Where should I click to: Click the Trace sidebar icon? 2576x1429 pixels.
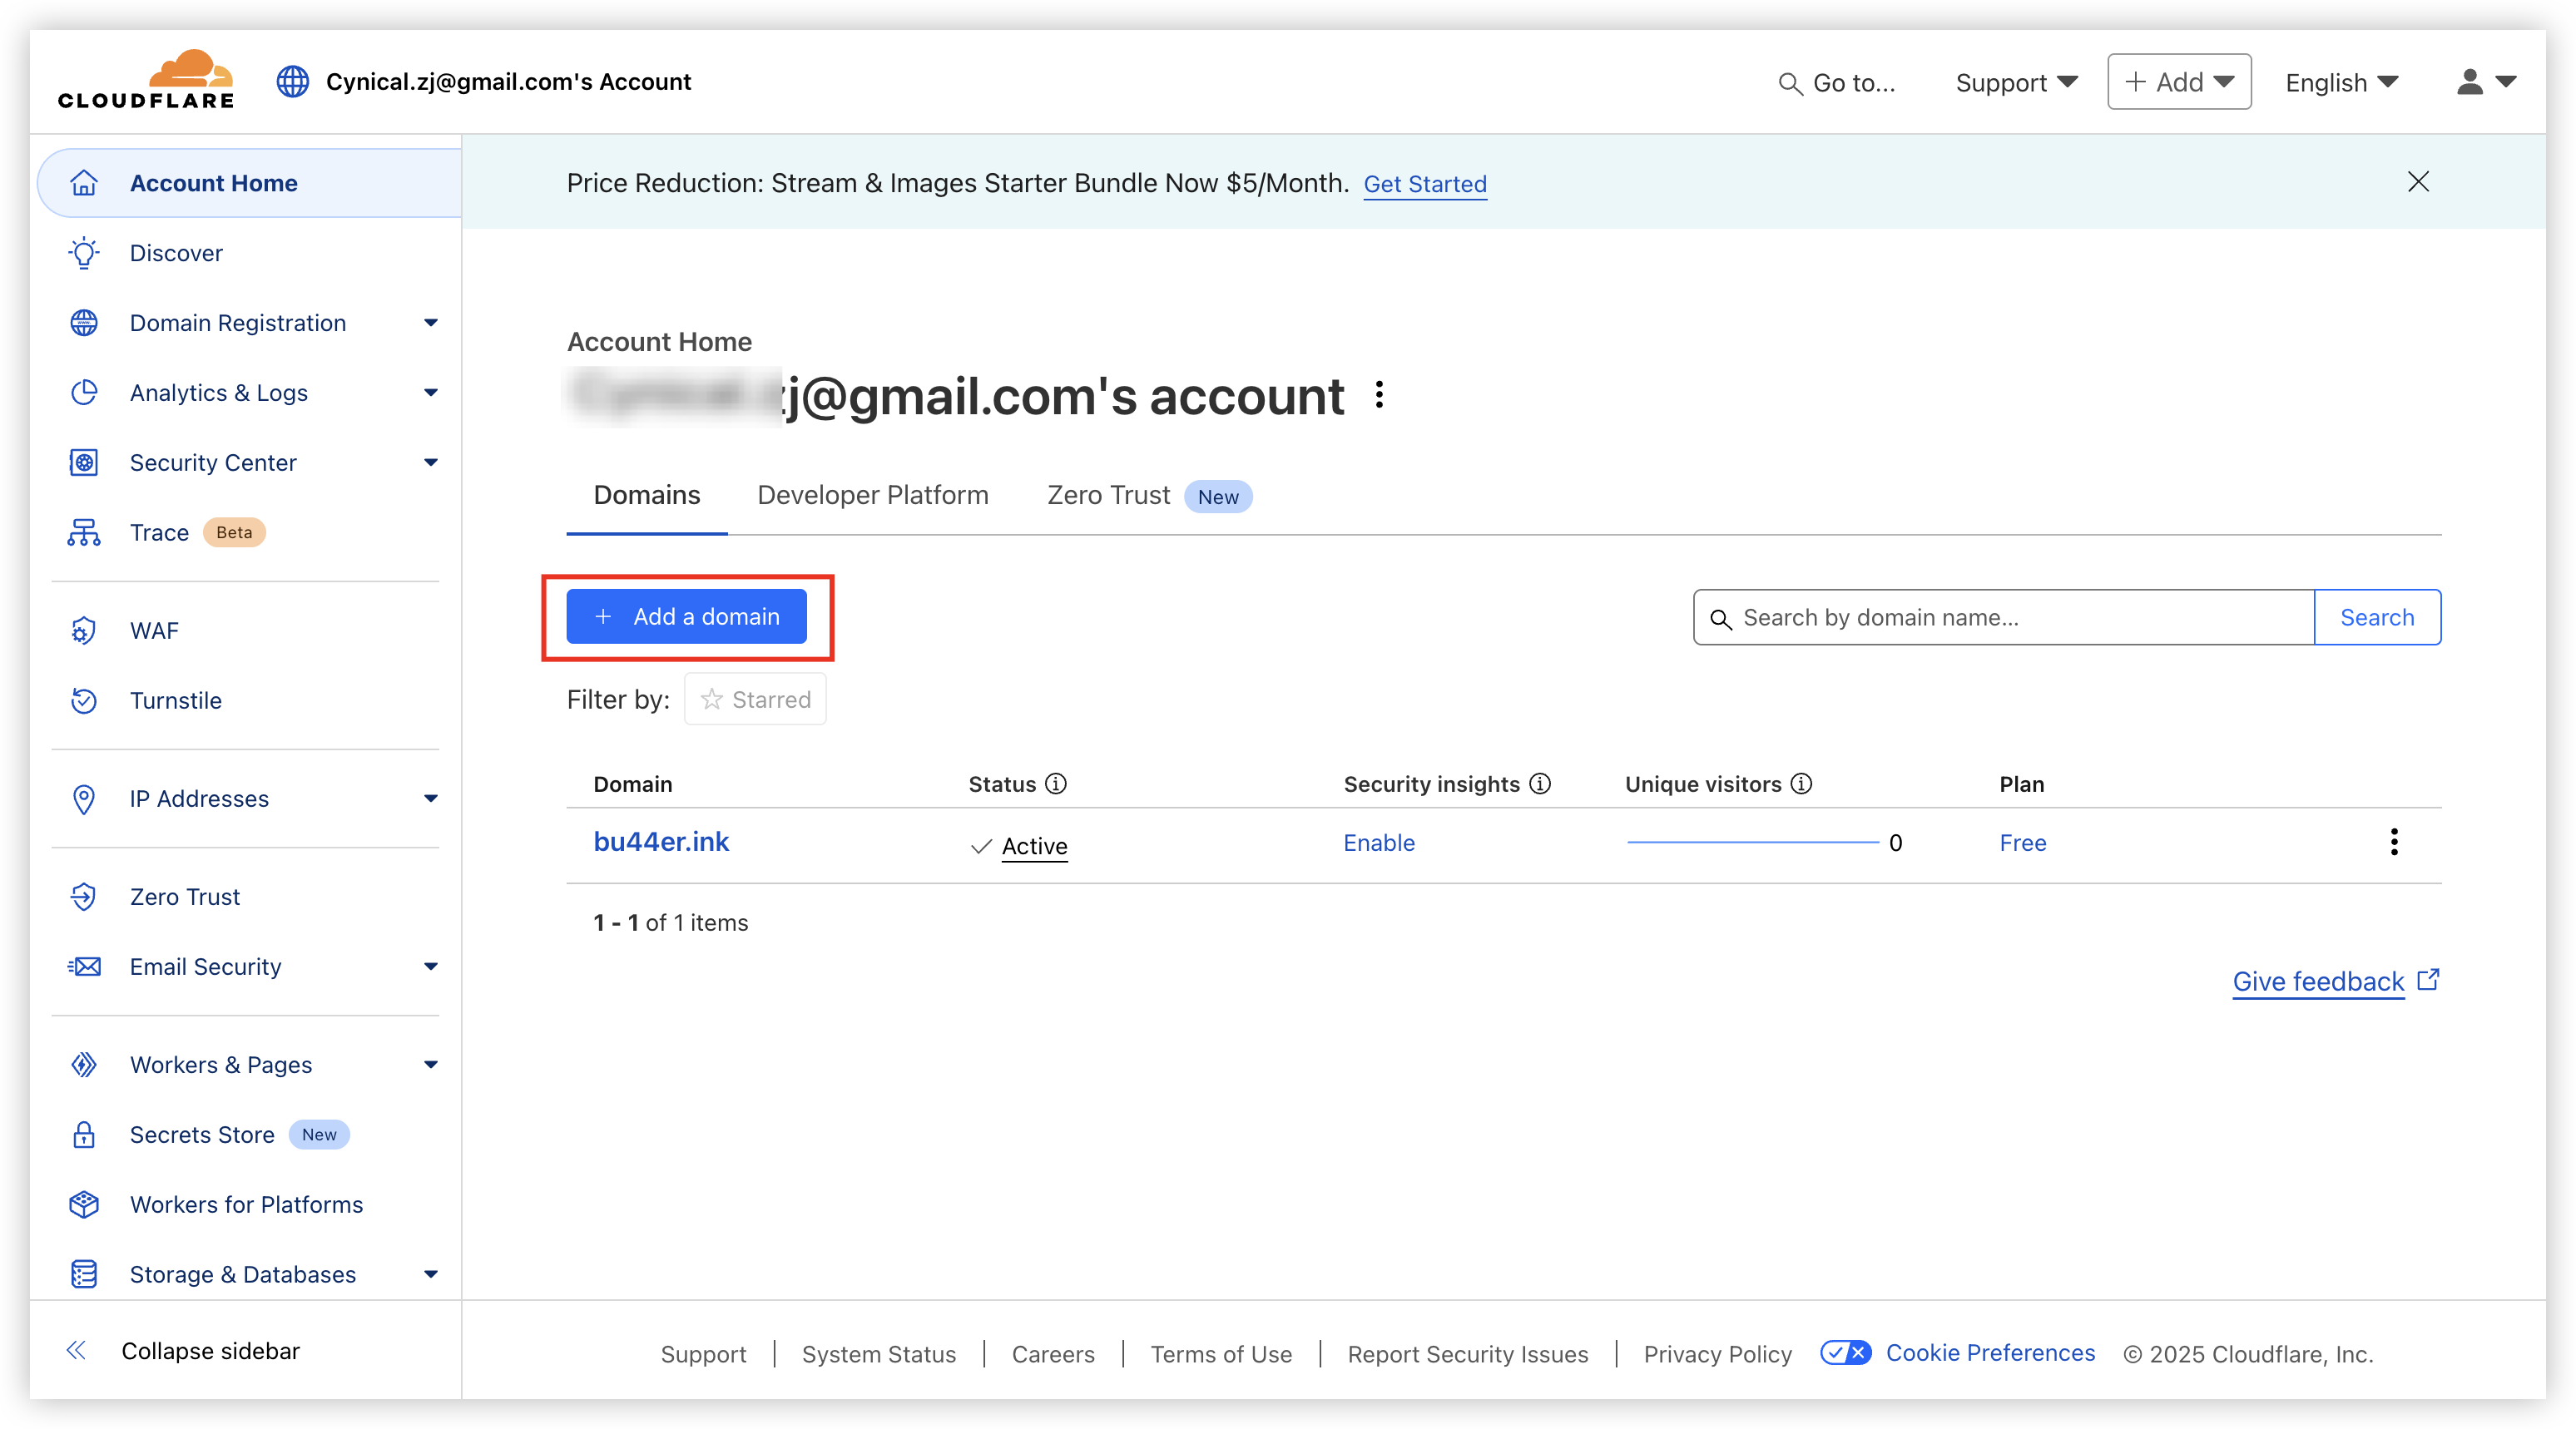pos(84,532)
